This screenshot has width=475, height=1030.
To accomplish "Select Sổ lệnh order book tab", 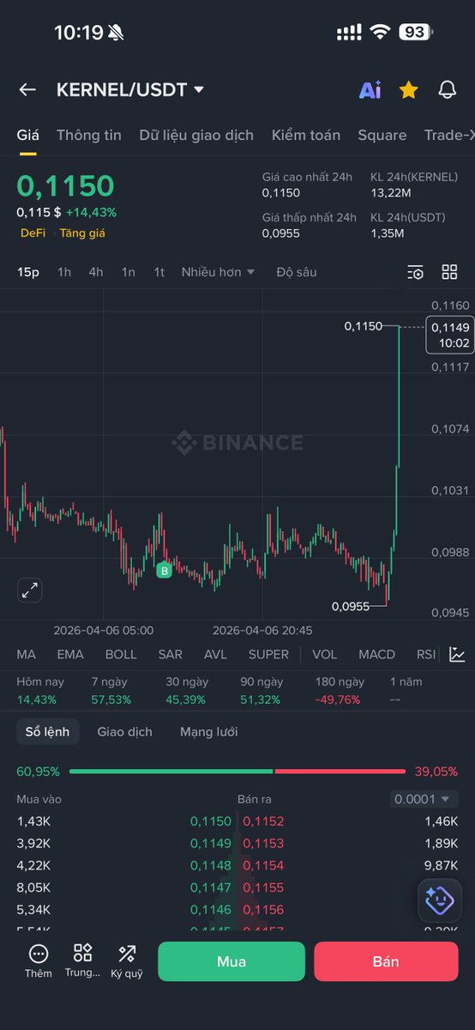I will 48,732.
